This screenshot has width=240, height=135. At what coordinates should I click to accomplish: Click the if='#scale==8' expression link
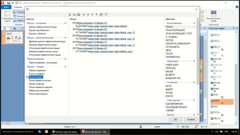[x=100, y=48]
